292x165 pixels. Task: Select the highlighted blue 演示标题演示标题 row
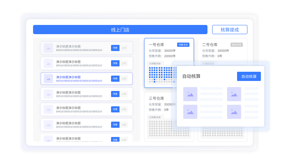[86, 79]
